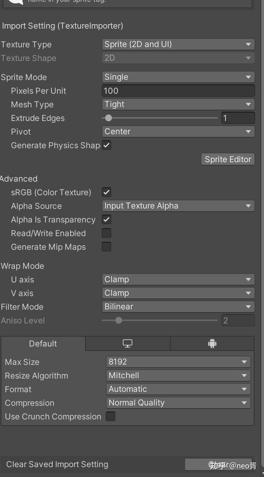Viewport: 264px width, 477px height.
Task: Open the Android platform override tab
Action: tap(212, 343)
